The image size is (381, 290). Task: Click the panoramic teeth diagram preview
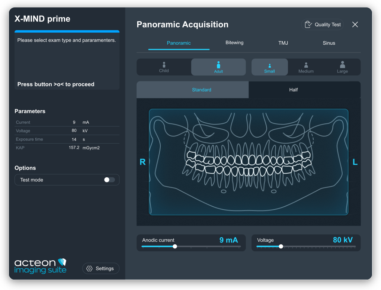pyautogui.click(x=249, y=162)
